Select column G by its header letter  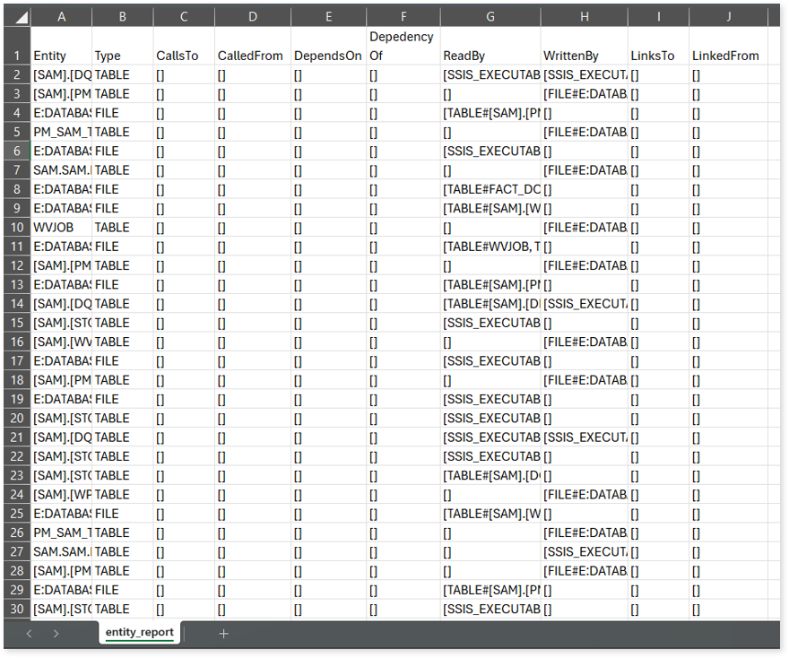point(490,16)
